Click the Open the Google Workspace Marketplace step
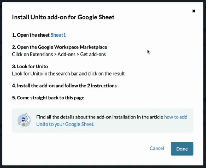The height and width of the screenshot is (168, 206). 59,47
